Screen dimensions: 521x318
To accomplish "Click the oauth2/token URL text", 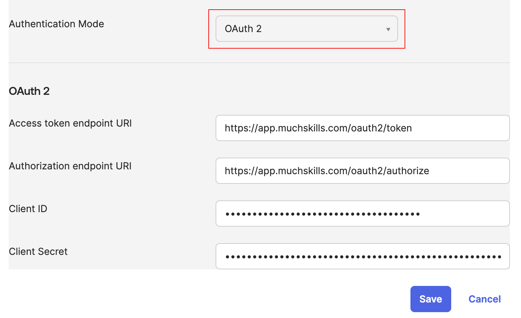I will (x=318, y=128).
